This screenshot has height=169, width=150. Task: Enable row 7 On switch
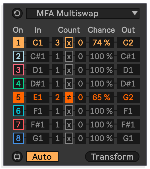coord(18,125)
